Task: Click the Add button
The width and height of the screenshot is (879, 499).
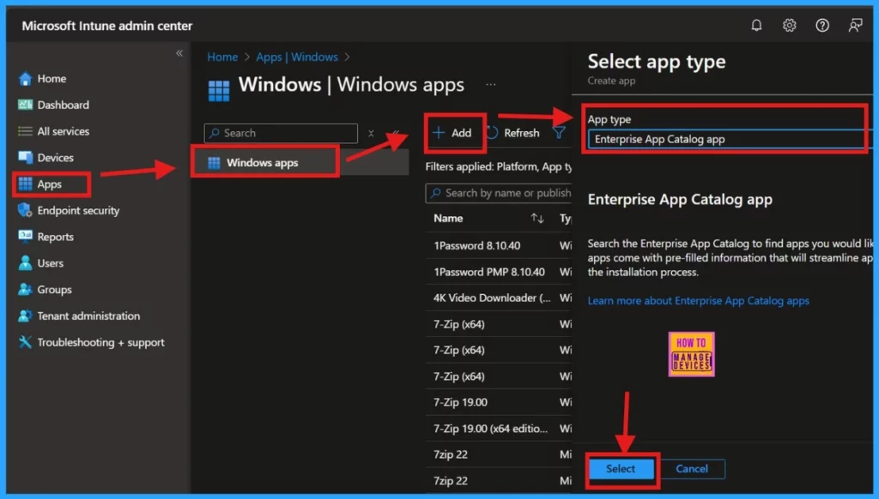Action: tap(453, 133)
